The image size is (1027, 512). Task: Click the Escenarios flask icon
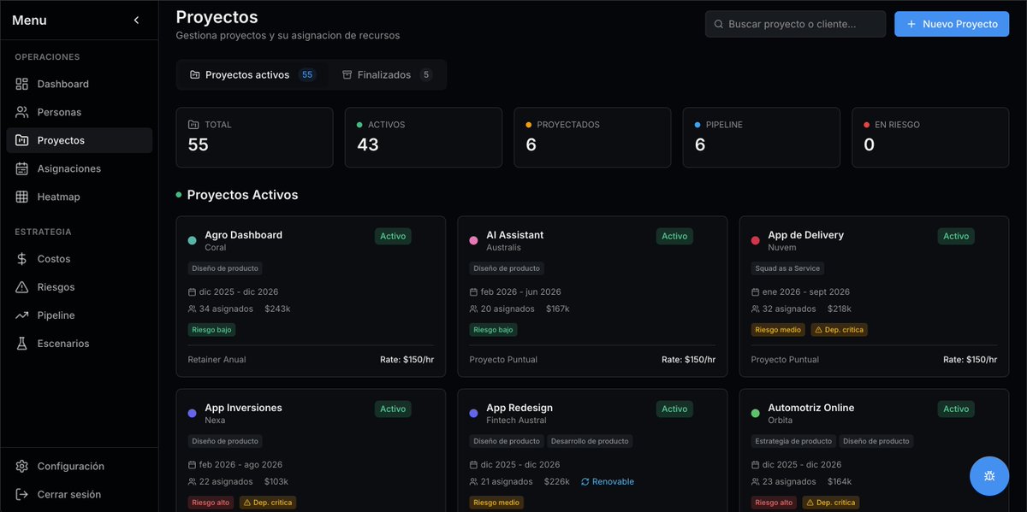[22, 344]
